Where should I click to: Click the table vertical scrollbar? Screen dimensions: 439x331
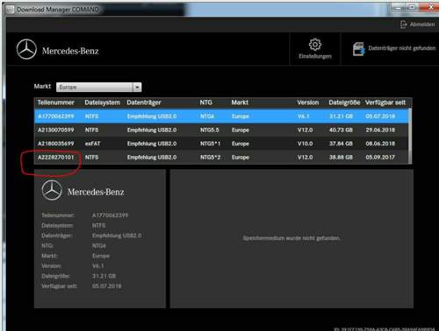[x=410, y=136]
